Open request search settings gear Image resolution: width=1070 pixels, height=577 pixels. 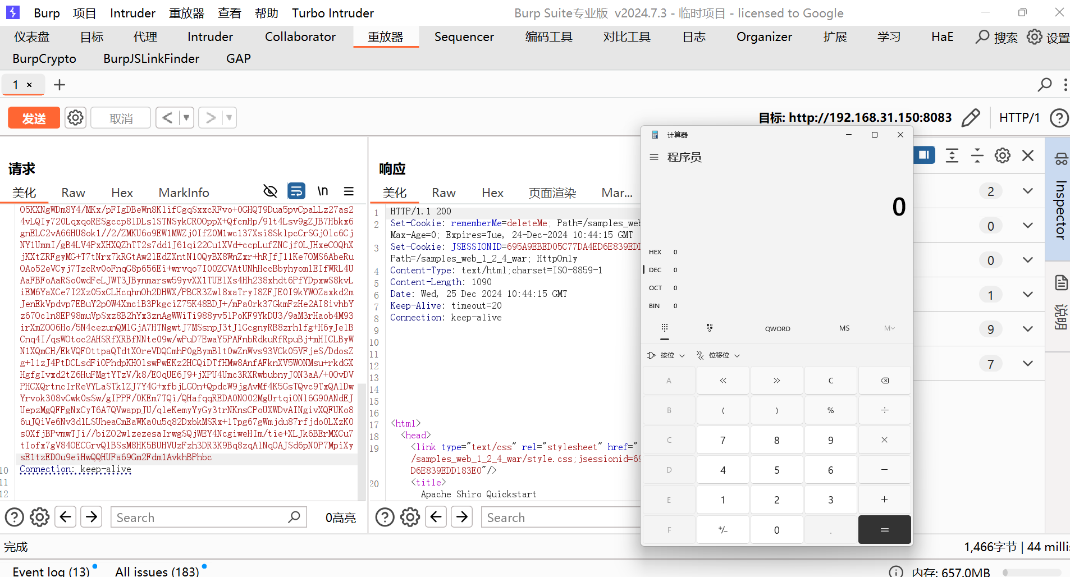39,517
